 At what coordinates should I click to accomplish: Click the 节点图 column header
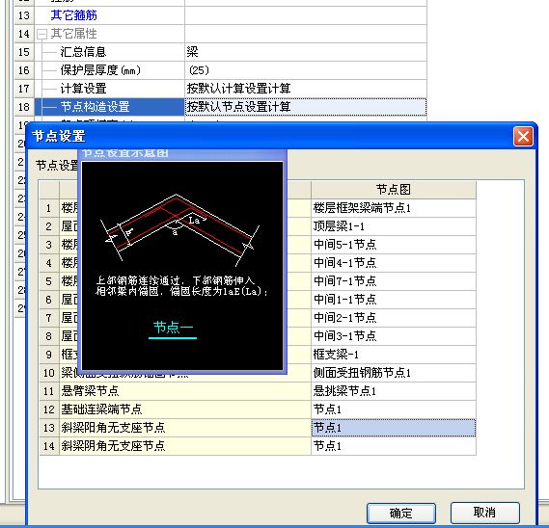394,190
